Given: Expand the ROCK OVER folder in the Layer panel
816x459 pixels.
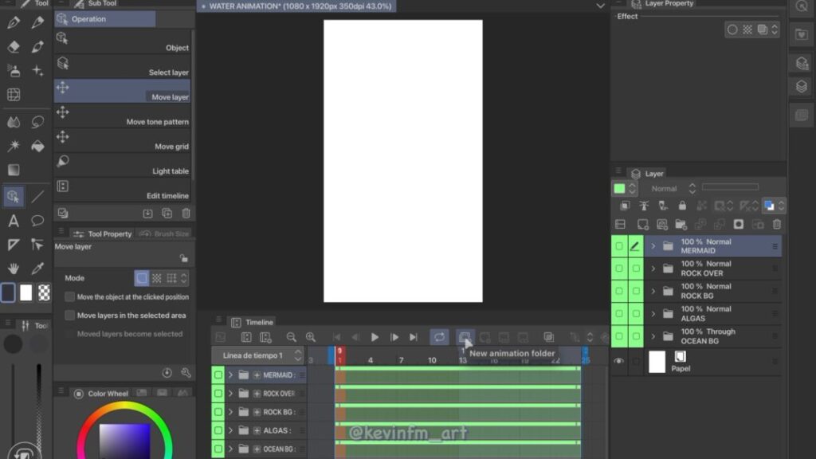Looking at the screenshot, I should click(x=653, y=269).
